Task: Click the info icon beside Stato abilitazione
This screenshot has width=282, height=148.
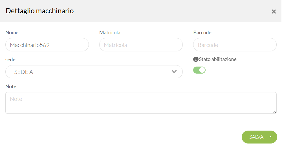Action: click(x=196, y=59)
